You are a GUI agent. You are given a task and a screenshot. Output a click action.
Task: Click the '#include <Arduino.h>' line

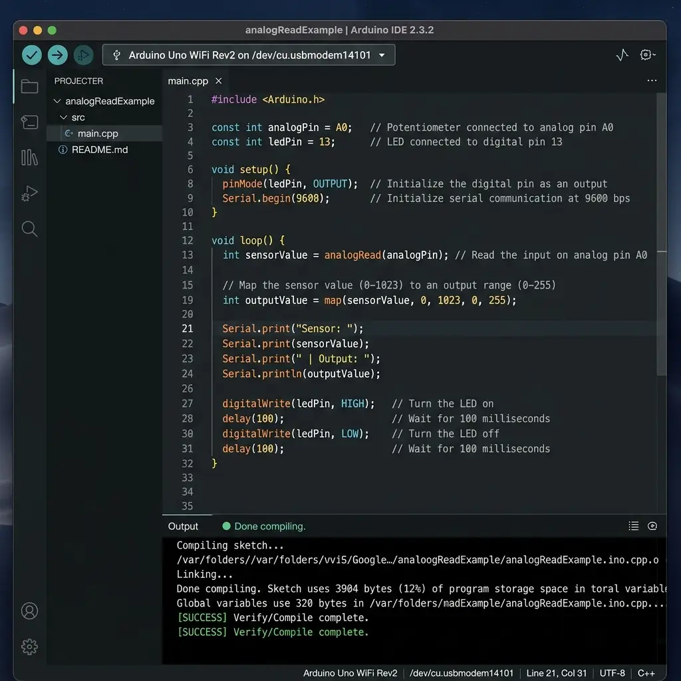tap(267, 100)
